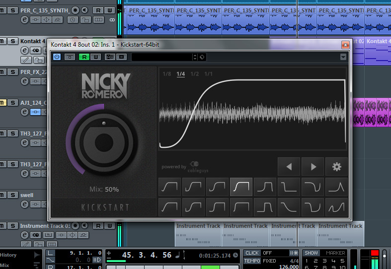
Task: Open channel settings 'e' on Instrument Track 03
Action: [24, 235]
